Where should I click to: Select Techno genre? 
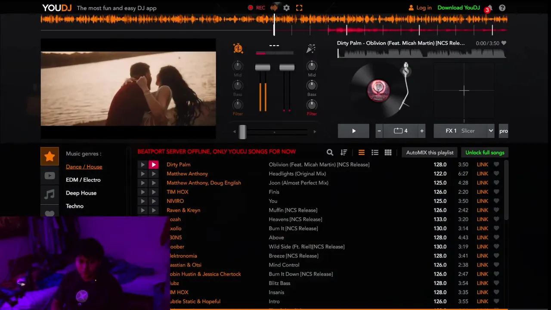point(74,206)
